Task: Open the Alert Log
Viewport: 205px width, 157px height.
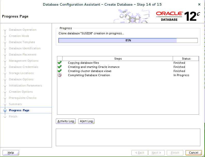Action: point(86,121)
